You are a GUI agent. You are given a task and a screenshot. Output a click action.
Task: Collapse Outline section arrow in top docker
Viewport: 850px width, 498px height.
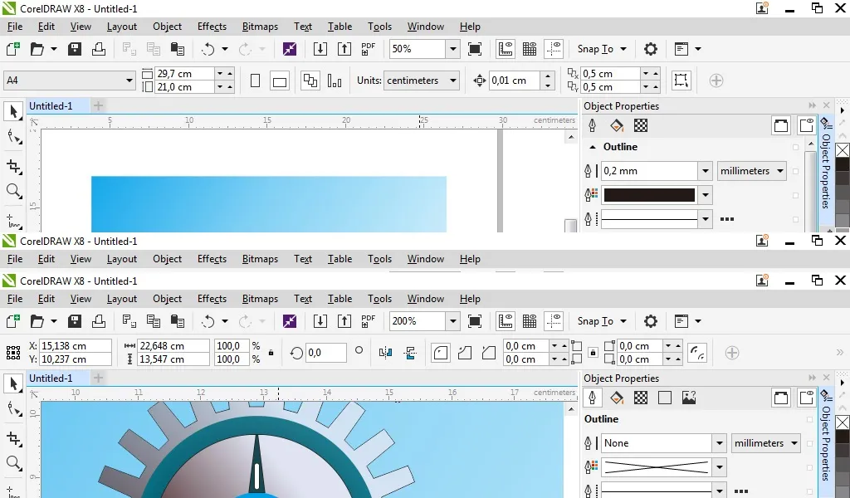click(593, 147)
